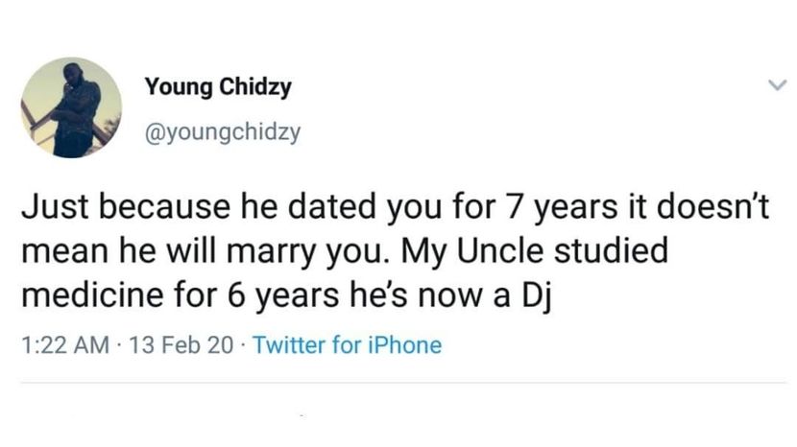Image resolution: width=797 pixels, height=447 pixels.
Task: Click the horizontal divider below the timestamp
Action: tap(403, 383)
